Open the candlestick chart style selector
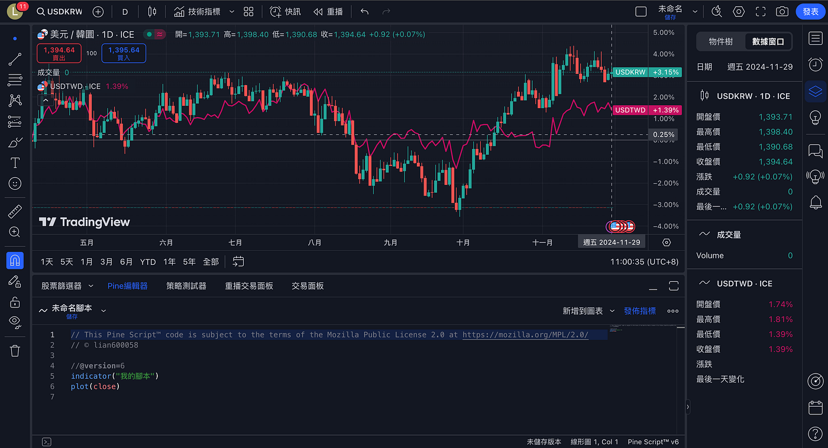 click(x=152, y=11)
